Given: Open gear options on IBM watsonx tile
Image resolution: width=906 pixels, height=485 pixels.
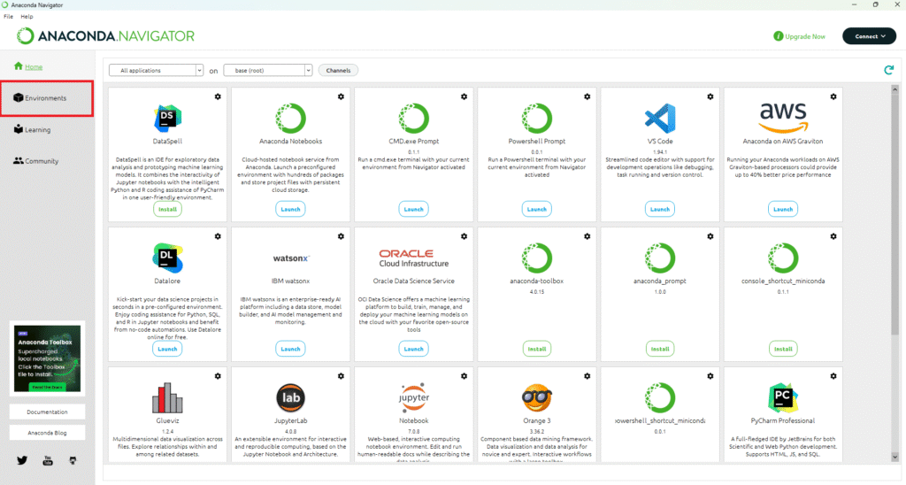Looking at the screenshot, I should pyautogui.click(x=341, y=236).
